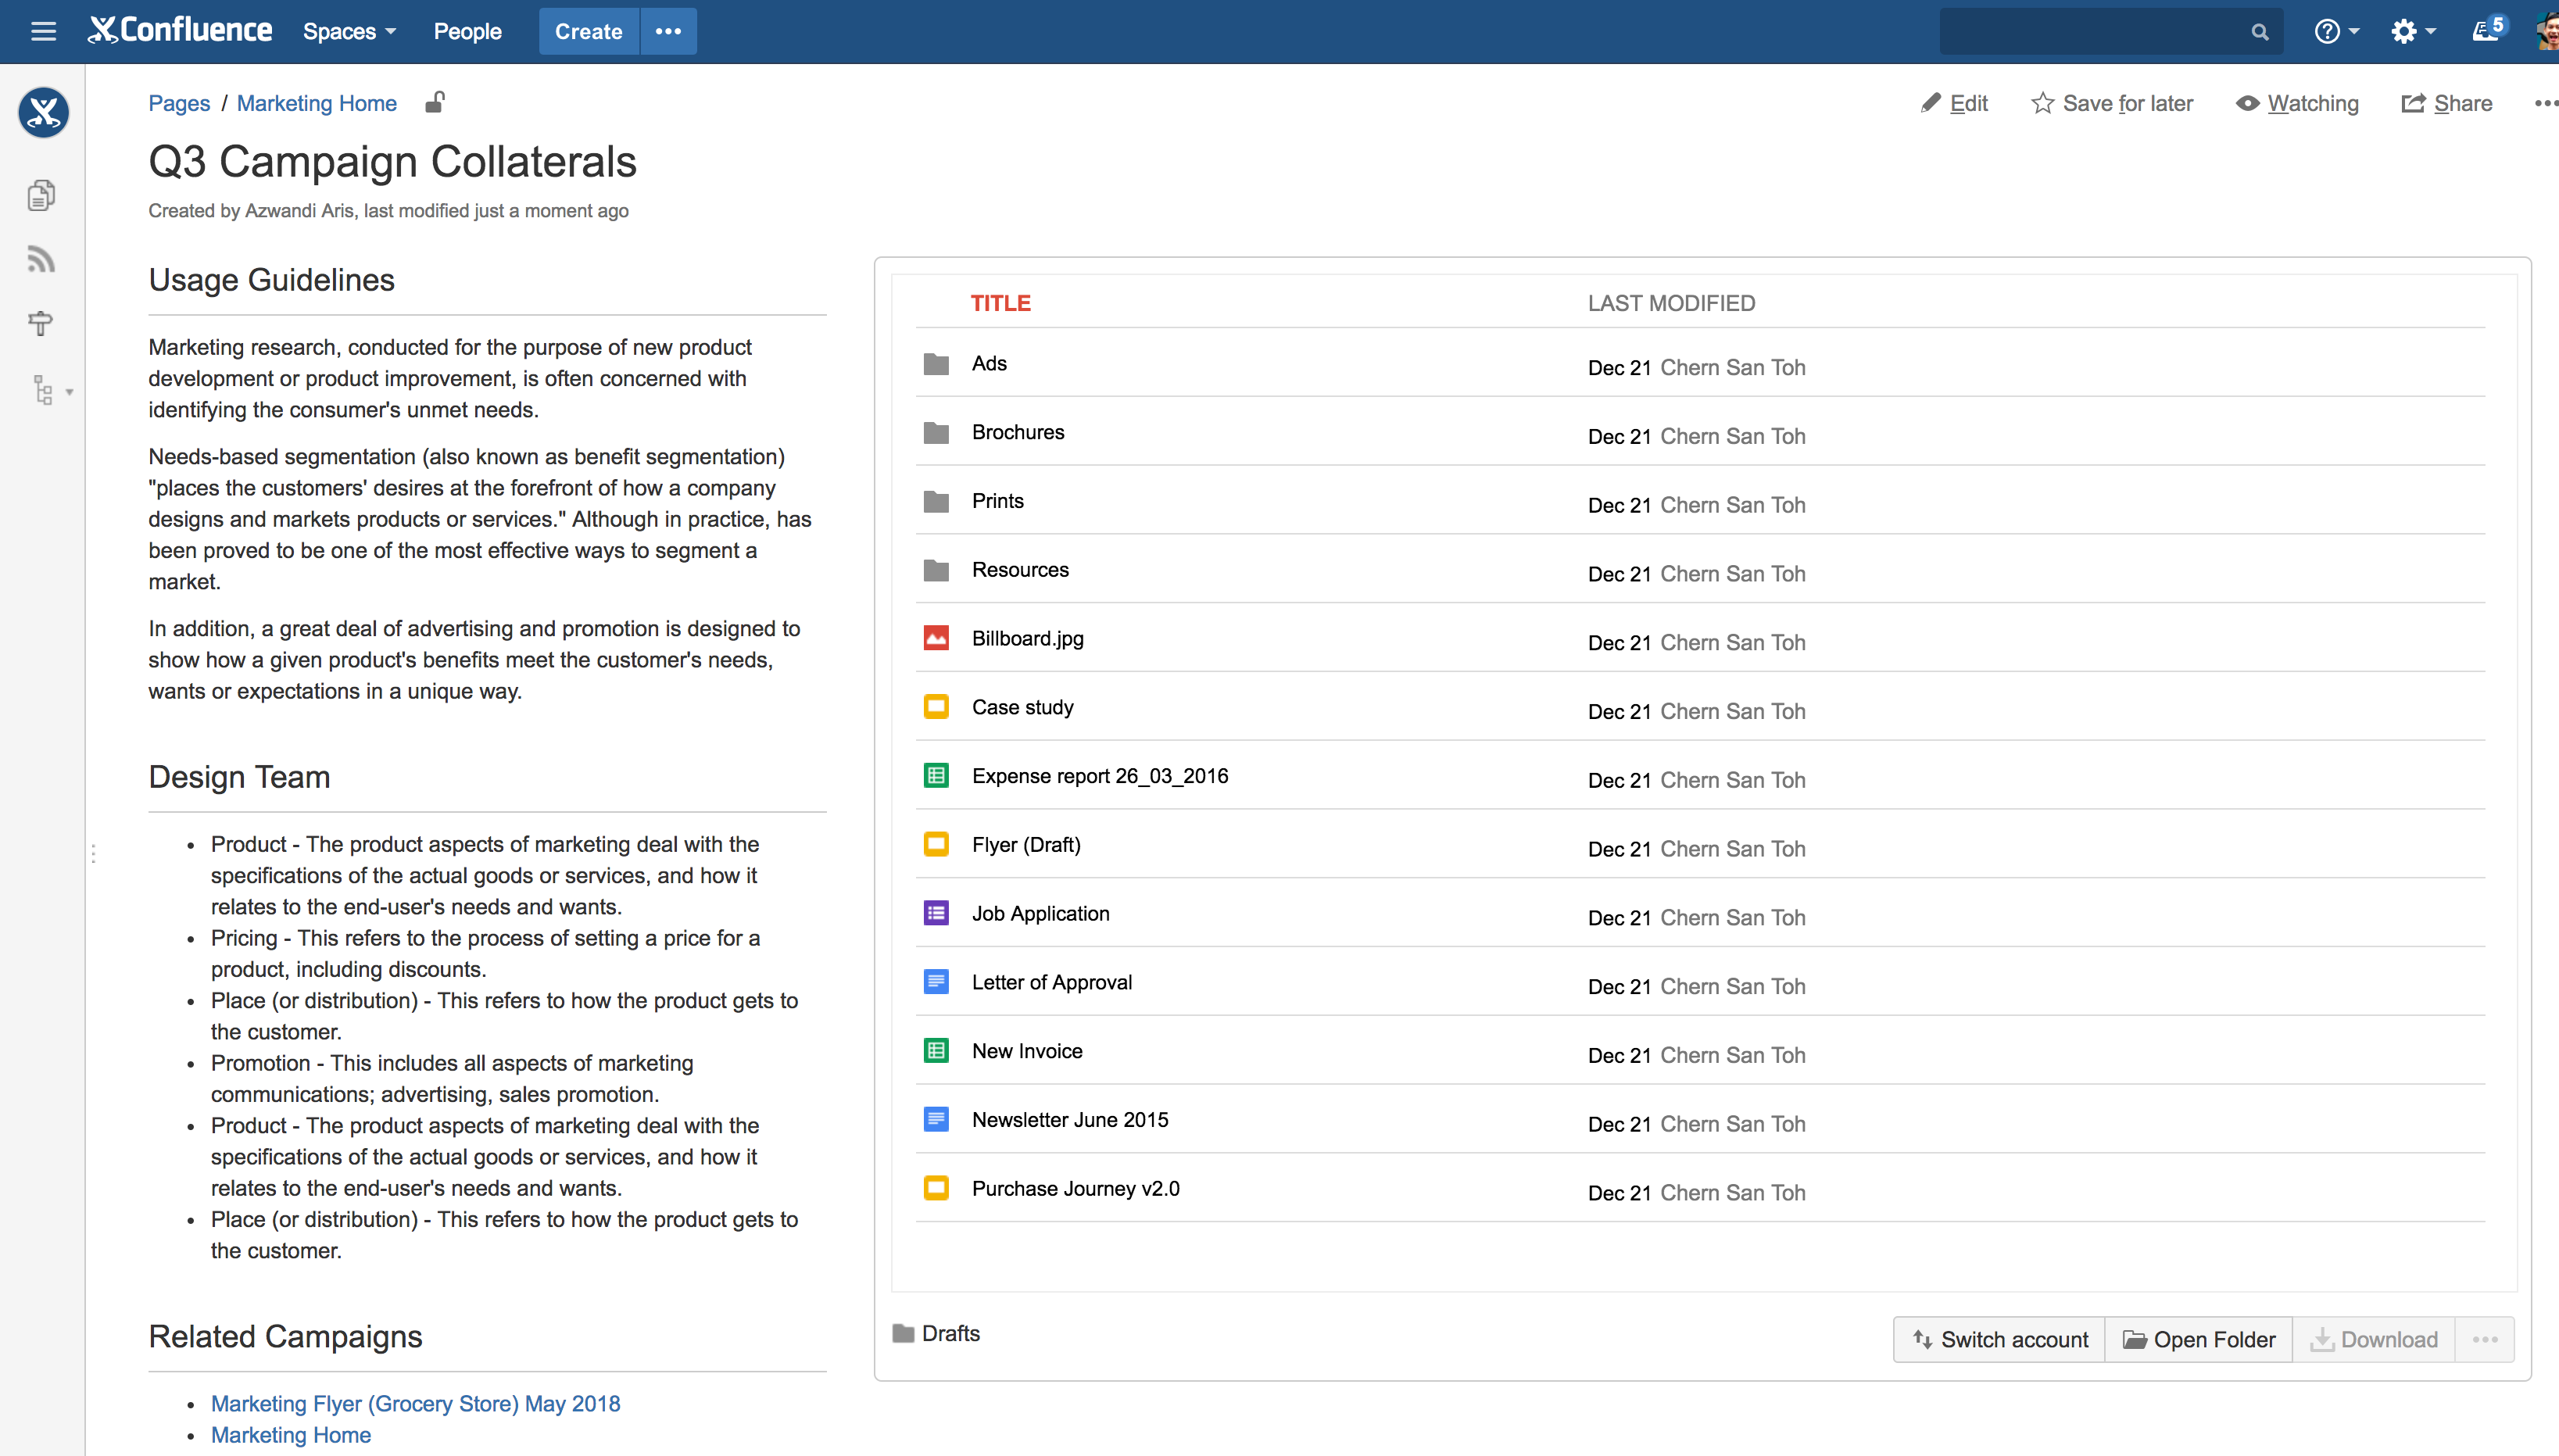This screenshot has width=2559, height=1456.
Task: Sort file list by TITLE column
Action: (1000, 303)
